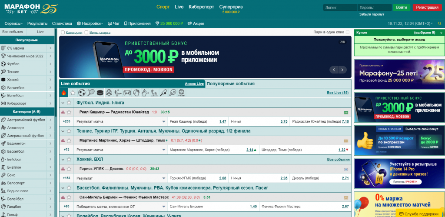Click the Анонс Live link
This screenshot has width=445, height=217.
coord(194,84)
